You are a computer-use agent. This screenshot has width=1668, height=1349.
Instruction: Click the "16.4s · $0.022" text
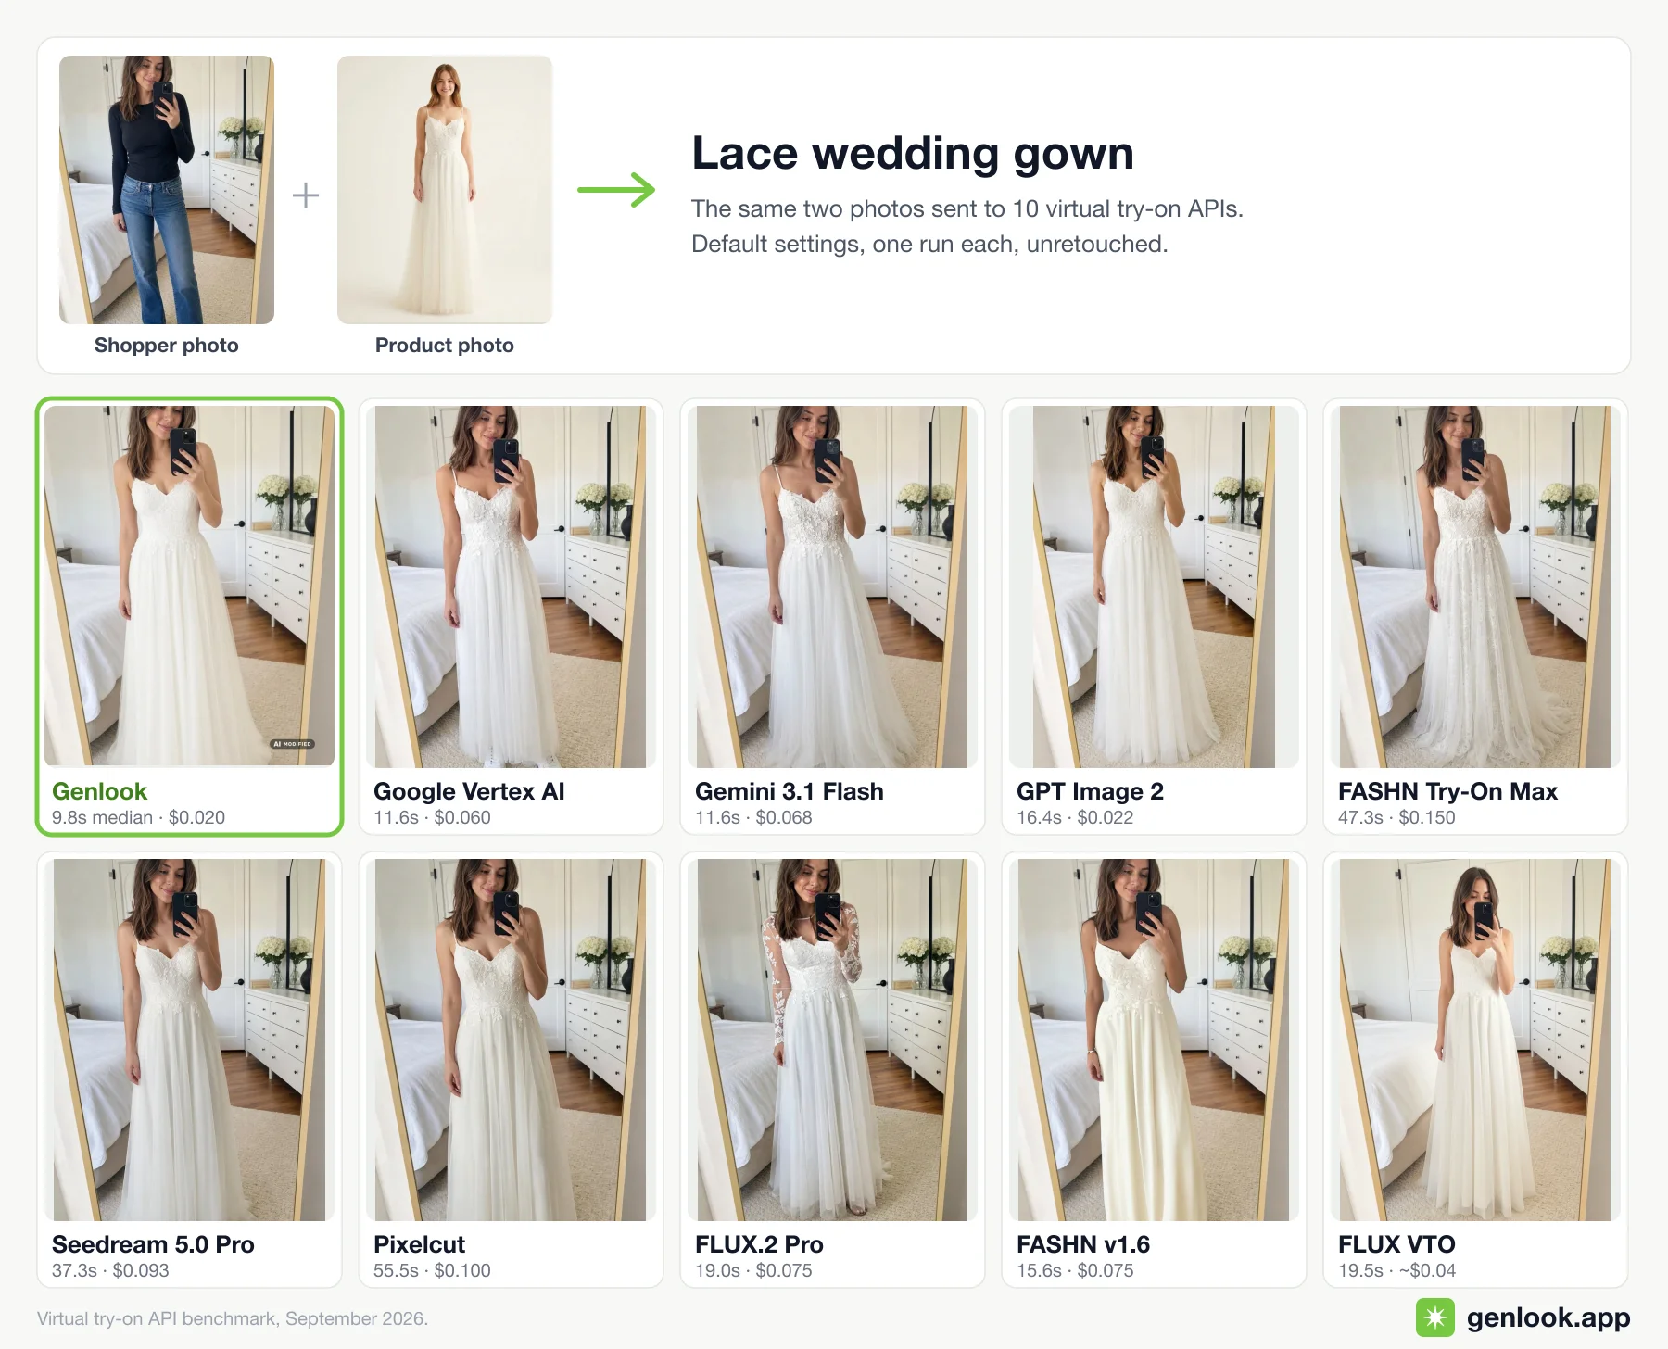pyautogui.click(x=1075, y=817)
